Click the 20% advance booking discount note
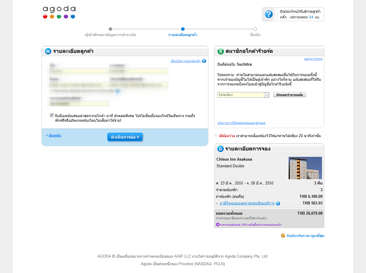 point(251,224)
